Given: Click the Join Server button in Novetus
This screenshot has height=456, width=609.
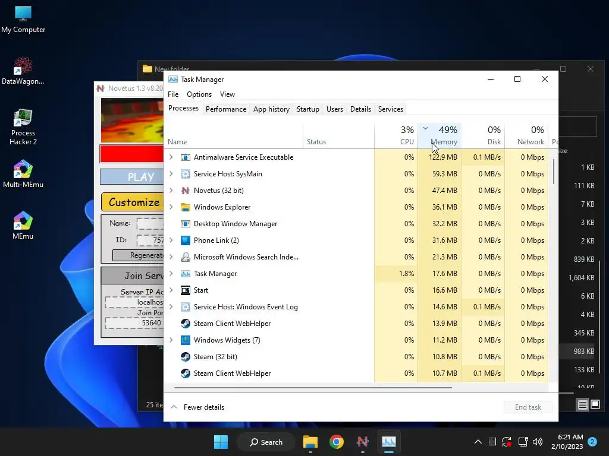Looking at the screenshot, I should (x=133, y=275).
